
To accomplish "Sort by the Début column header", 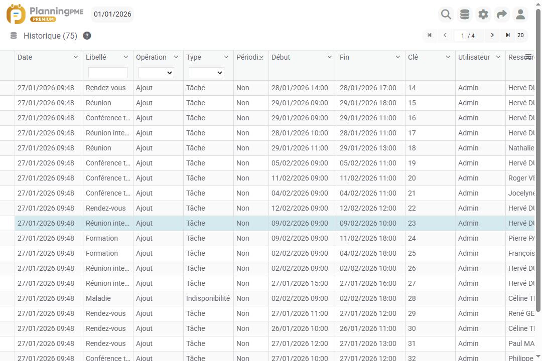I will [281, 57].
